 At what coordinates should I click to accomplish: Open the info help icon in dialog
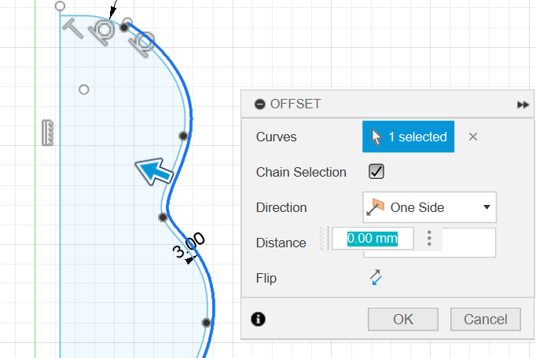[258, 319]
